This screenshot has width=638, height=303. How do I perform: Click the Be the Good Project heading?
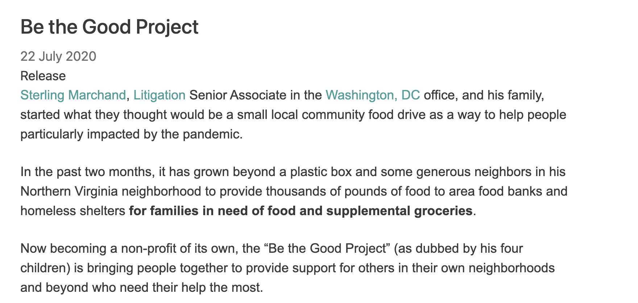click(x=109, y=27)
